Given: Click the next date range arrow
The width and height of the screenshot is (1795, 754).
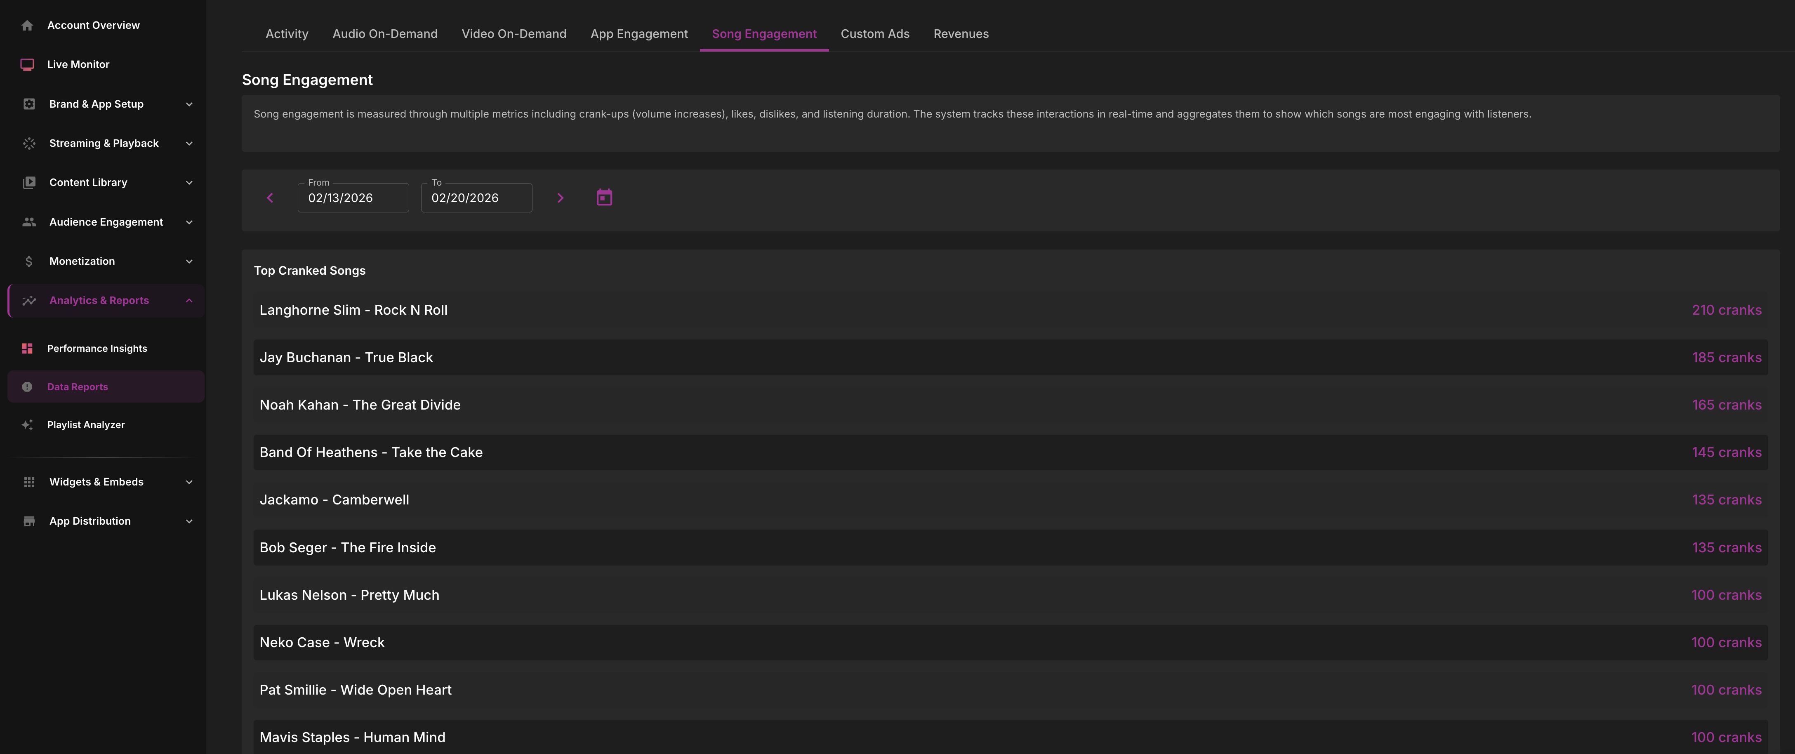Looking at the screenshot, I should 560,198.
